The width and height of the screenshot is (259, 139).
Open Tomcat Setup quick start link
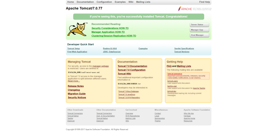pyautogui.click(x=74, y=49)
